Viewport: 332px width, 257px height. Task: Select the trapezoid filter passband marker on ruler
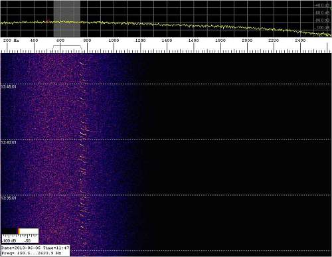click(x=67, y=48)
